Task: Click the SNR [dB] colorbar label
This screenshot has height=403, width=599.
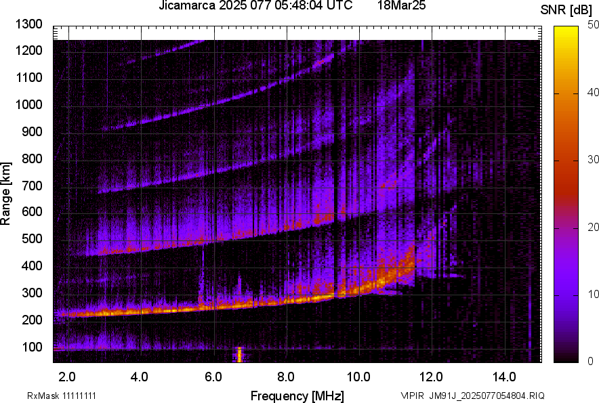Action: [x=566, y=10]
